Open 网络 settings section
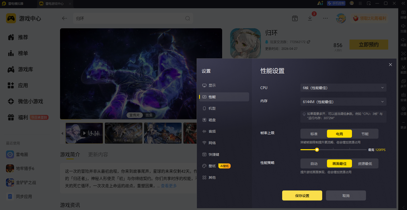 [224, 143]
